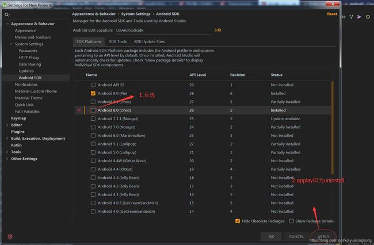Uncheck the Android 9.0 (Pie) checkbox

[93, 93]
